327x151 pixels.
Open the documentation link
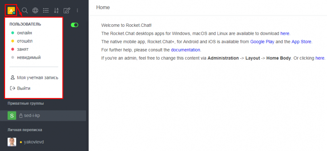point(185,50)
